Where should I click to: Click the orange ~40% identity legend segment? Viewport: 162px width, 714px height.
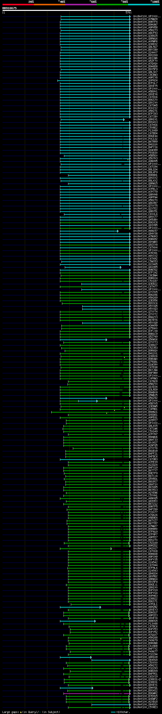pyautogui.click(x=50, y=5)
